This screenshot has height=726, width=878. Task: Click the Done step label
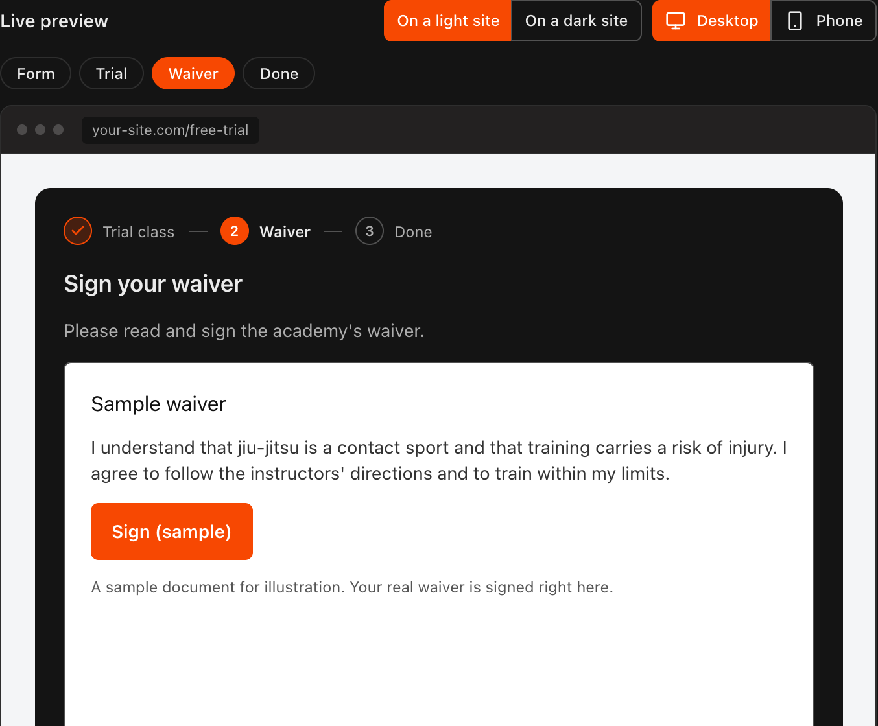[x=413, y=232]
